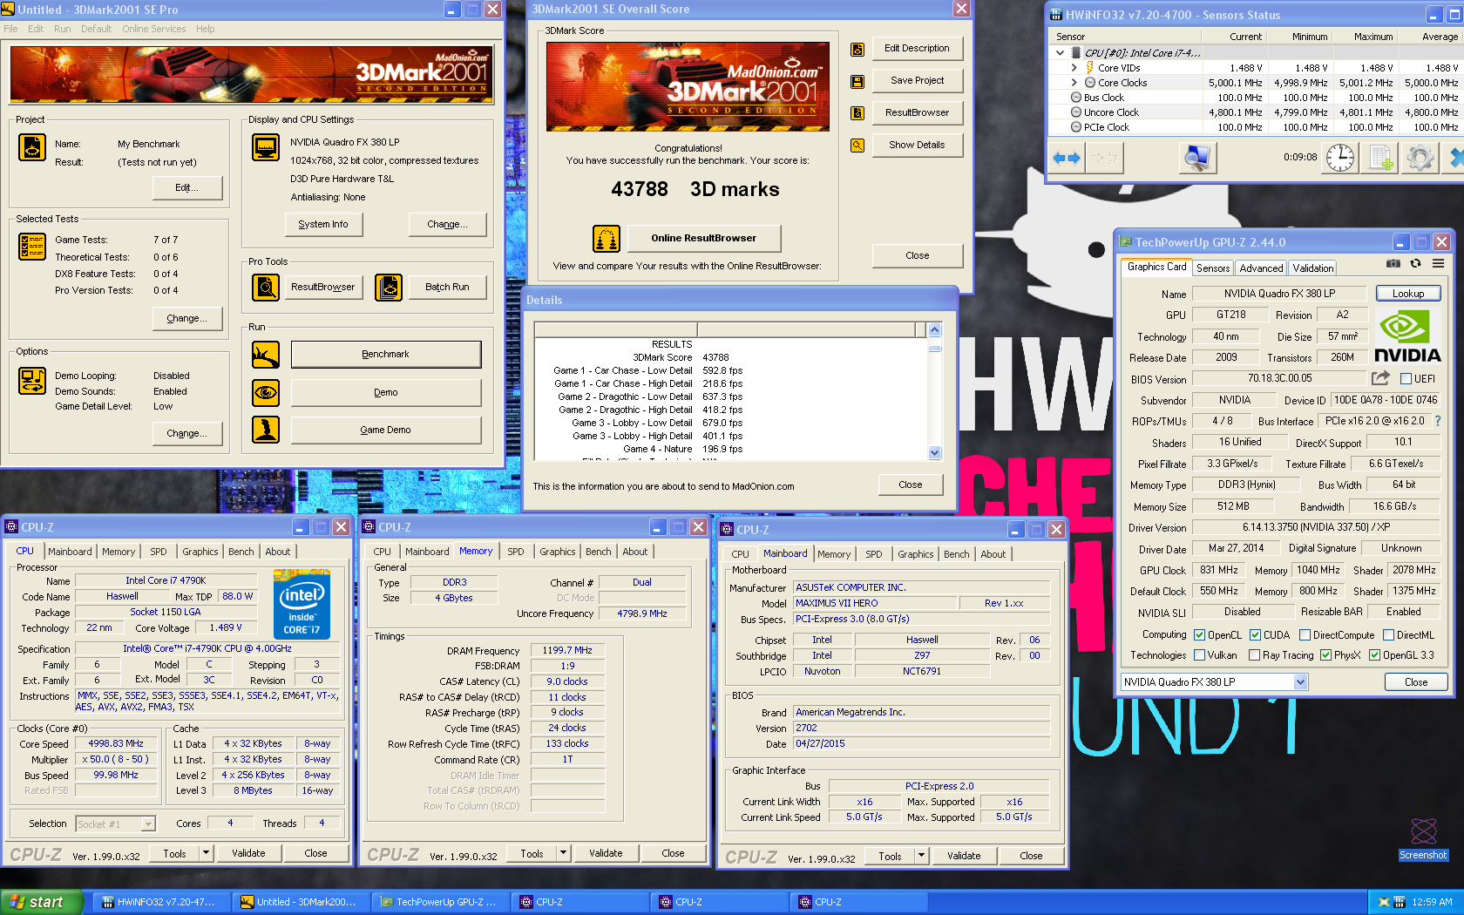The height and width of the screenshot is (915, 1464).
Task: Click GPU-Z BIOS export share icon
Action: tap(1380, 378)
